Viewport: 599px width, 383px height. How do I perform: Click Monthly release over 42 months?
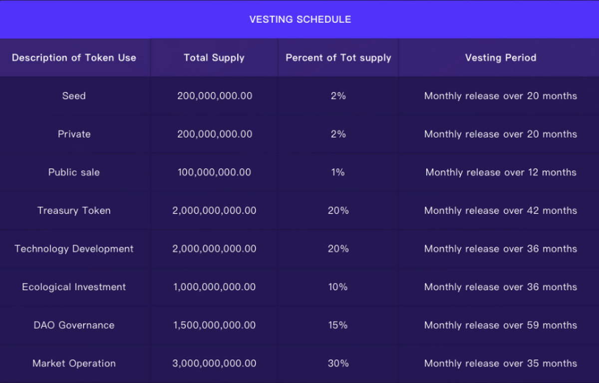(x=500, y=211)
